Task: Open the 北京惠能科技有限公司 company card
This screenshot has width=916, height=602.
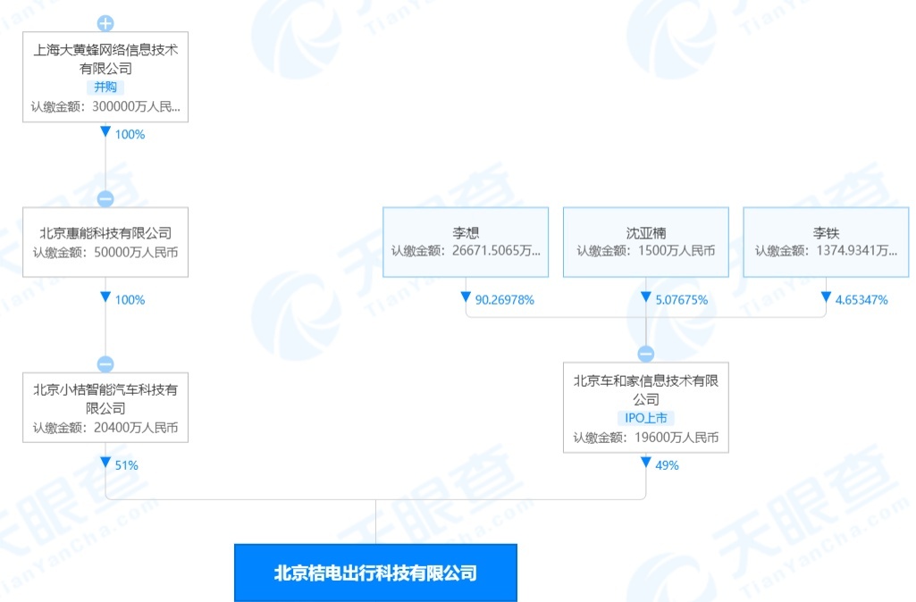Action: click(105, 242)
